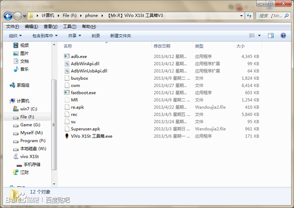The width and height of the screenshot is (294, 208).
Task: Open the 编辑(E) menu
Action: (x=31, y=27)
